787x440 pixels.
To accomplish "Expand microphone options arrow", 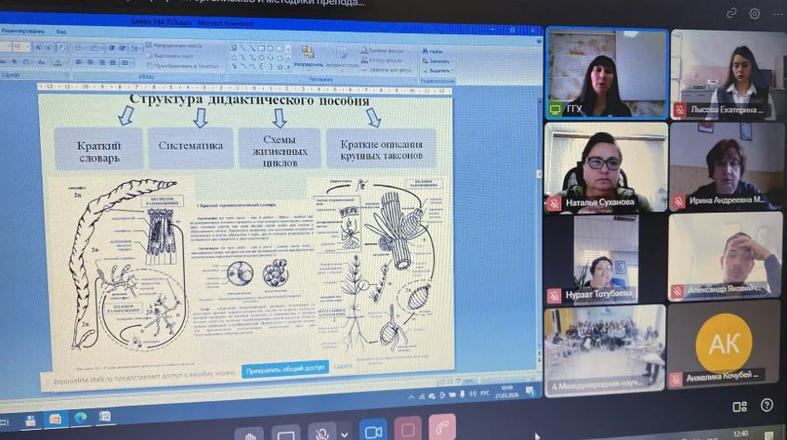I will [x=345, y=434].
